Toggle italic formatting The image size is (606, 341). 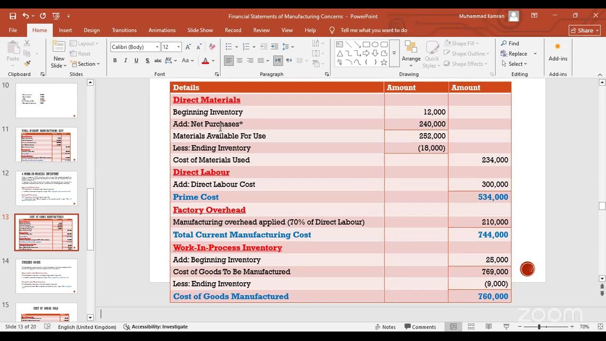point(125,61)
